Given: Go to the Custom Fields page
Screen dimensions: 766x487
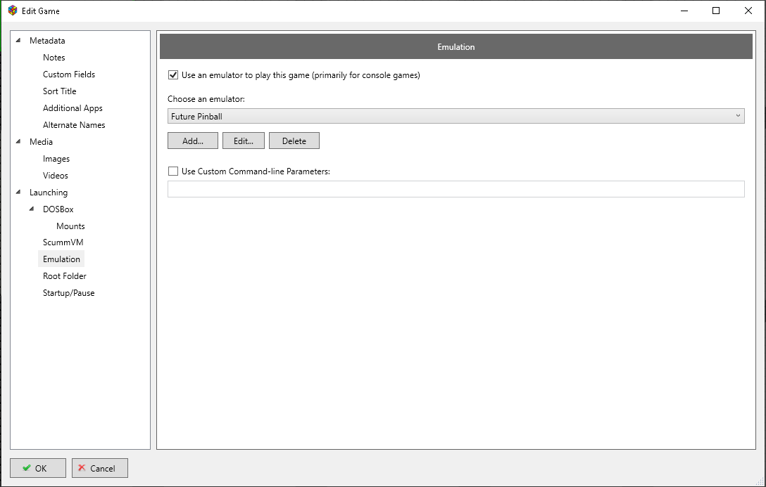Looking at the screenshot, I should tap(69, 74).
